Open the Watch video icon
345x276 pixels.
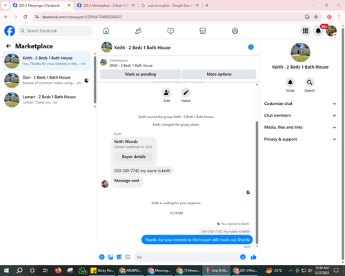click(170, 31)
